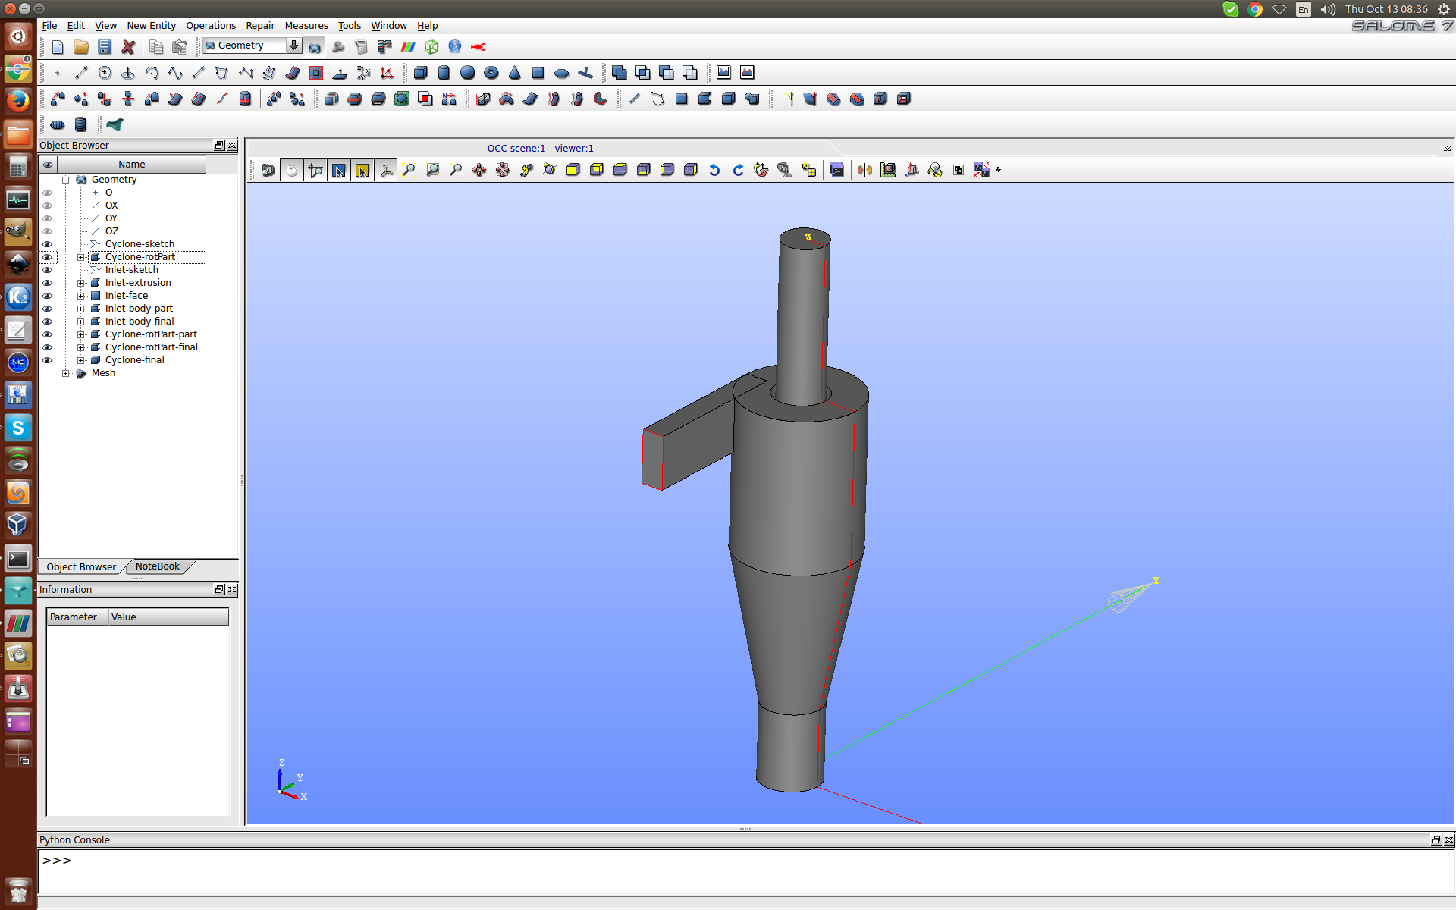
Task: Create a cone primitive
Action: pyautogui.click(x=515, y=73)
